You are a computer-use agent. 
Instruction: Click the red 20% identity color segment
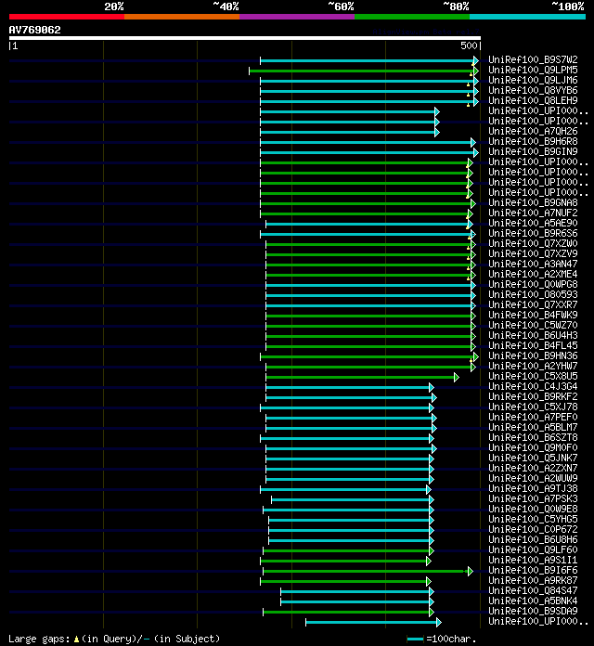pos(67,17)
